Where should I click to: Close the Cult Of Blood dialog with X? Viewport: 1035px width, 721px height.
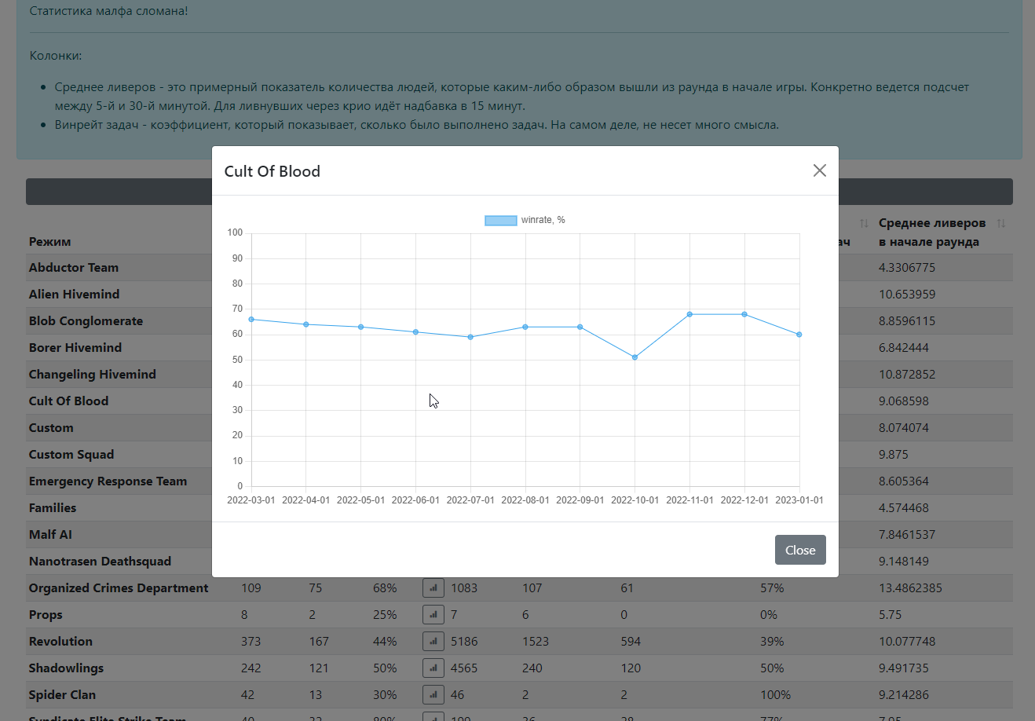(x=819, y=170)
